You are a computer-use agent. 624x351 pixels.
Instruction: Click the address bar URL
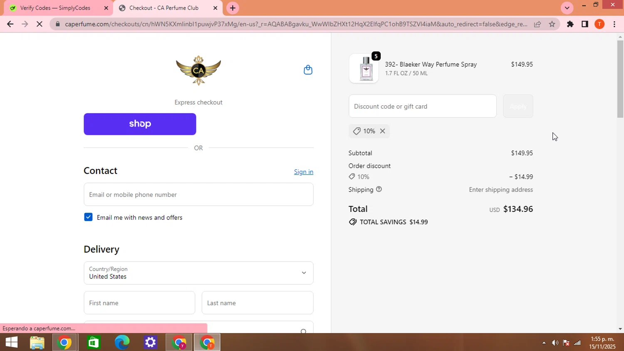click(x=296, y=24)
